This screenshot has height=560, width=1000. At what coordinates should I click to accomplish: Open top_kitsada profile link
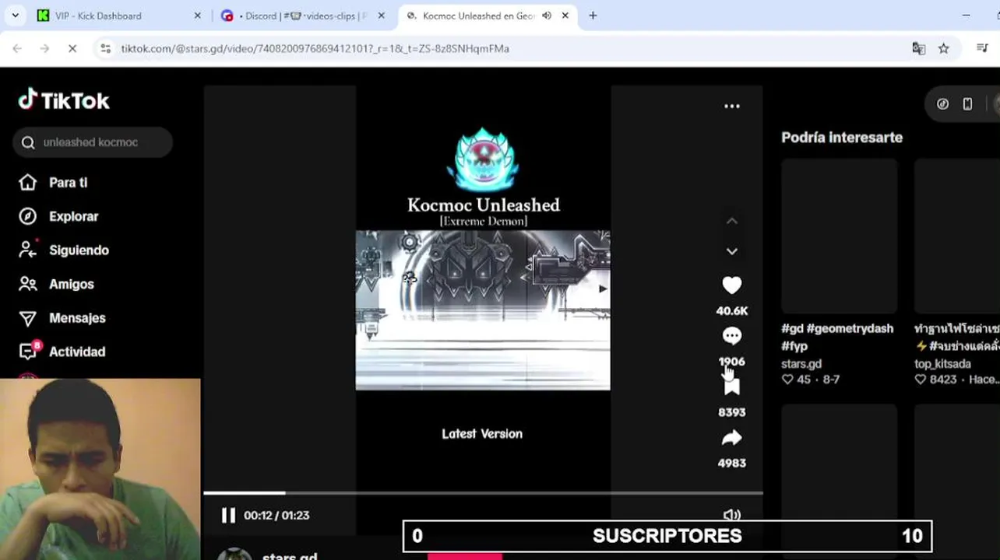[942, 363]
